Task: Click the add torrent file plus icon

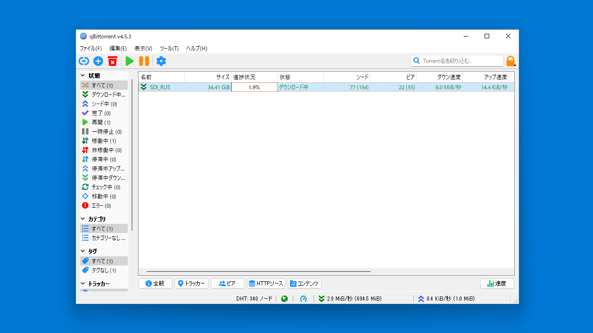Action: pyautogui.click(x=98, y=61)
